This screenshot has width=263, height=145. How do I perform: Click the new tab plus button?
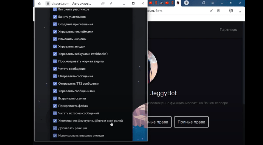pyautogui.click(x=186, y=3)
